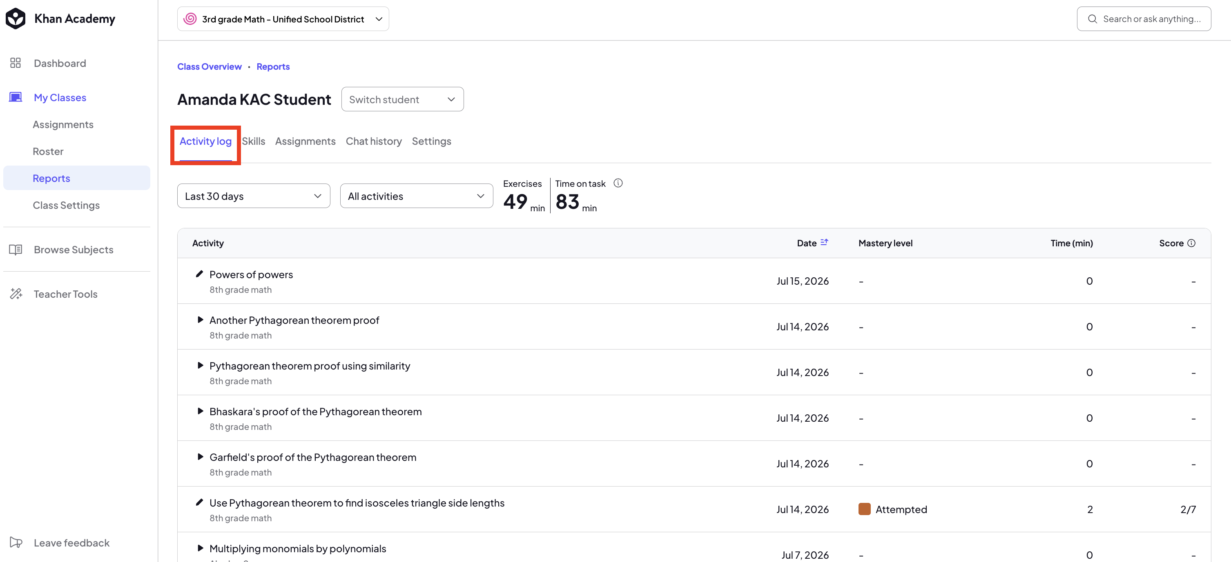Select the Activity log tab
This screenshot has width=1231, height=562.
pyautogui.click(x=205, y=141)
